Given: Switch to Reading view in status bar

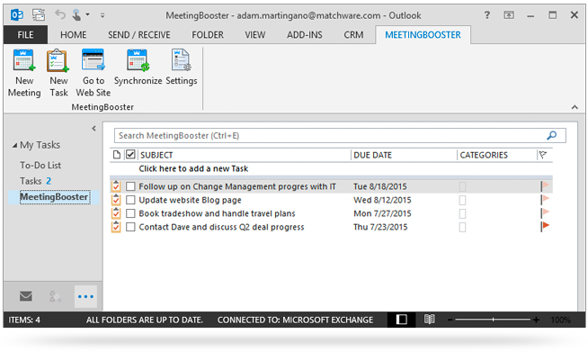Looking at the screenshot, I should point(430,320).
